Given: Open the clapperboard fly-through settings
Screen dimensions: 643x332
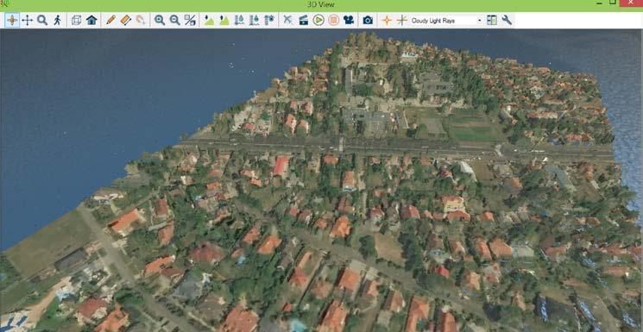Looking at the screenshot, I should 304,20.
